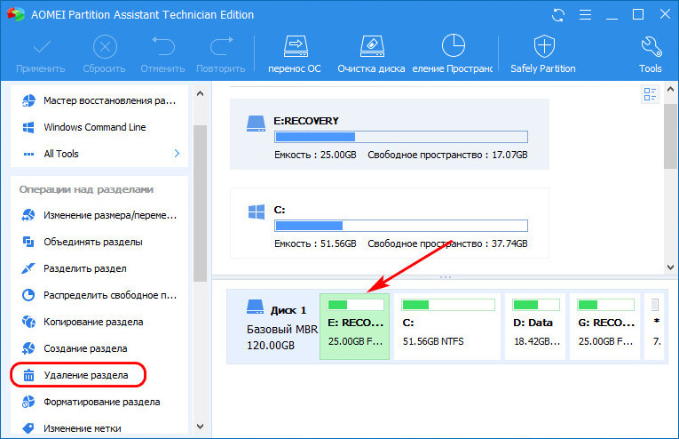Viewport: 679px width, 439px height.
Task: Select E: RECO... block on disk map
Action: (355, 326)
